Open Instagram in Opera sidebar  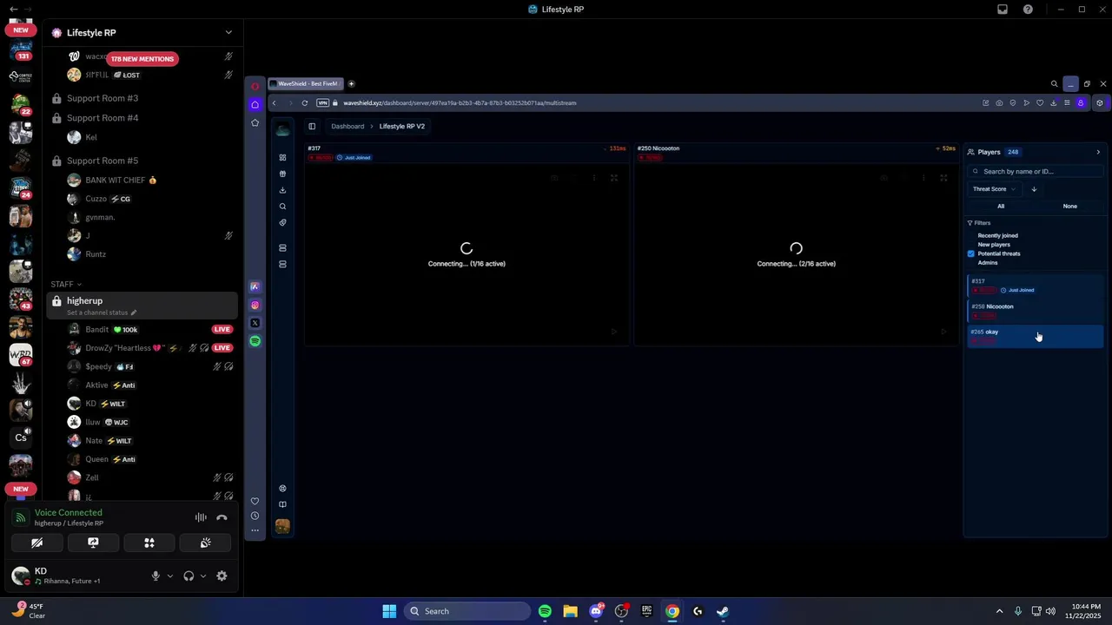(x=255, y=305)
